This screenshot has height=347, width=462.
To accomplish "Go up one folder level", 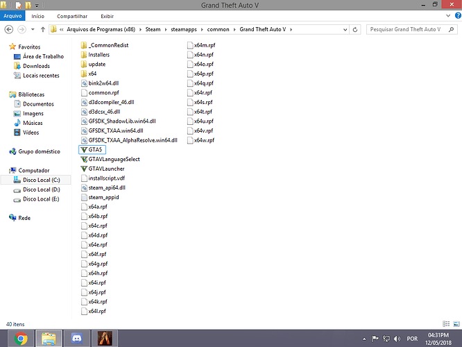I will pos(43,29).
